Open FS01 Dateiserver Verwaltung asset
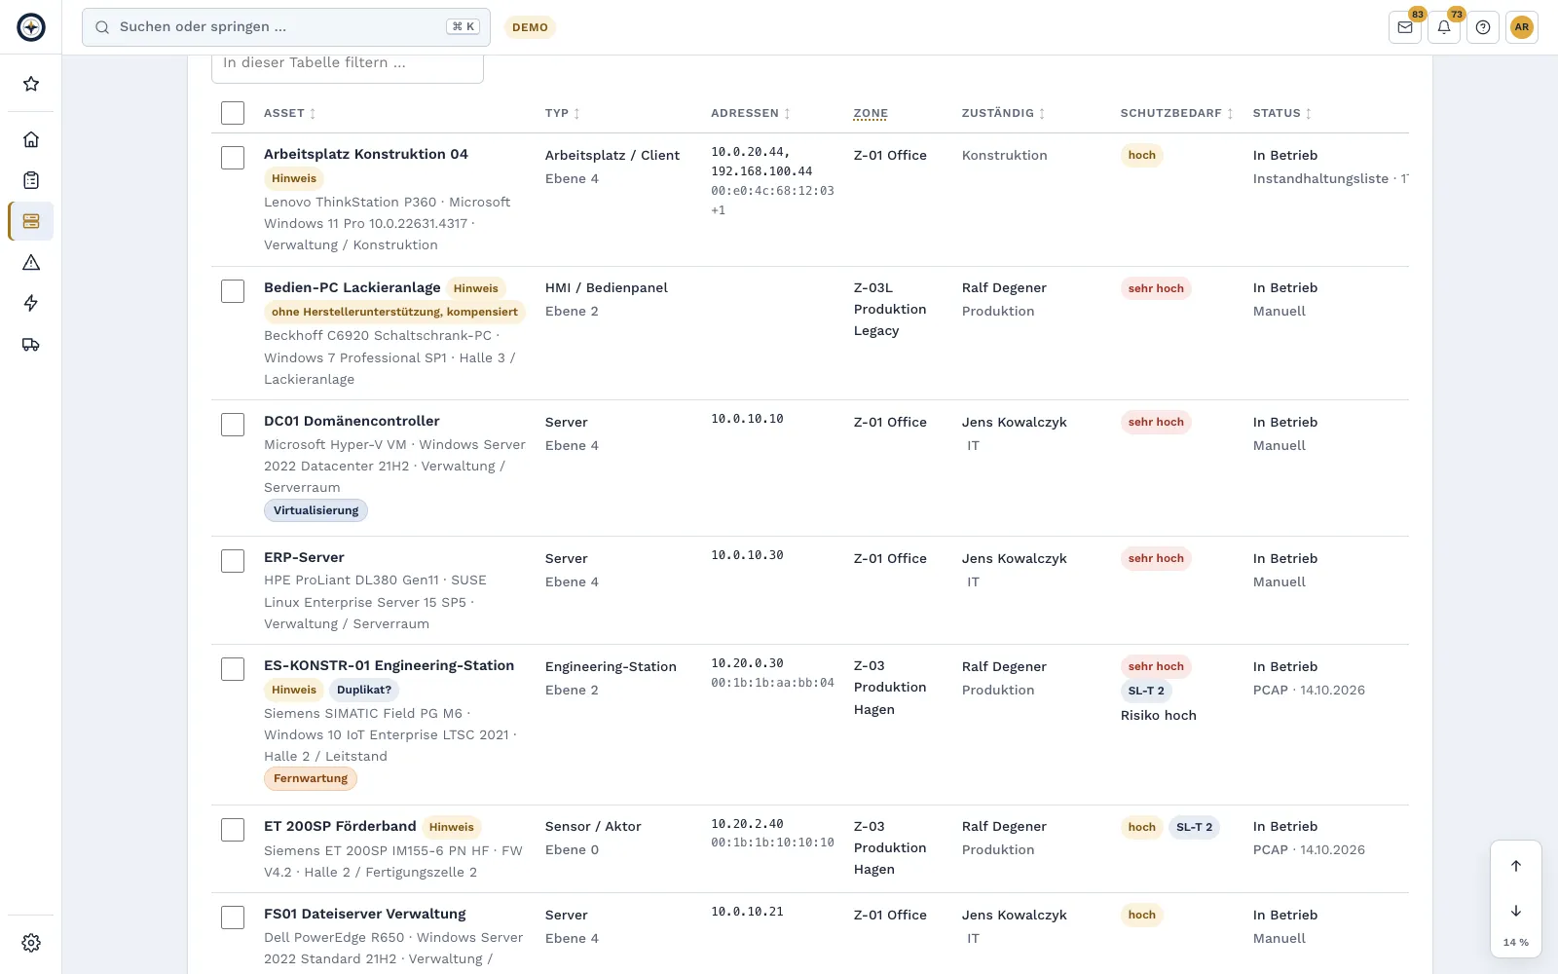 point(365,914)
